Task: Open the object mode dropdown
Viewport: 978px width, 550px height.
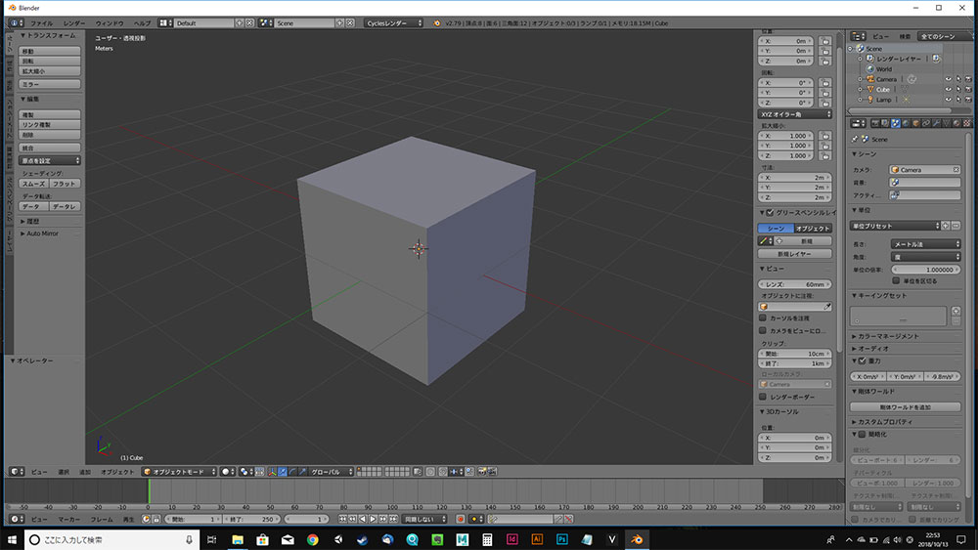Action: [x=179, y=472]
